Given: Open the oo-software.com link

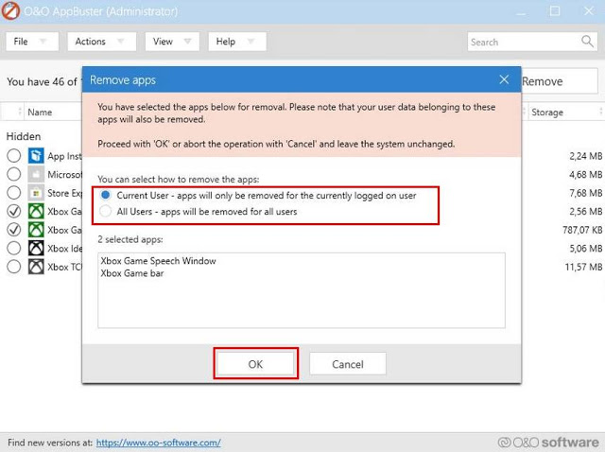Looking at the screenshot, I should click(x=158, y=443).
